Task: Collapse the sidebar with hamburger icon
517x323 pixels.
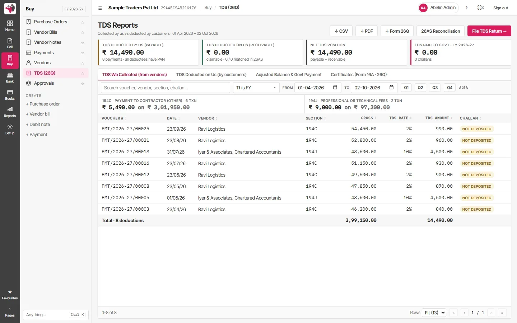Action: click(x=100, y=8)
